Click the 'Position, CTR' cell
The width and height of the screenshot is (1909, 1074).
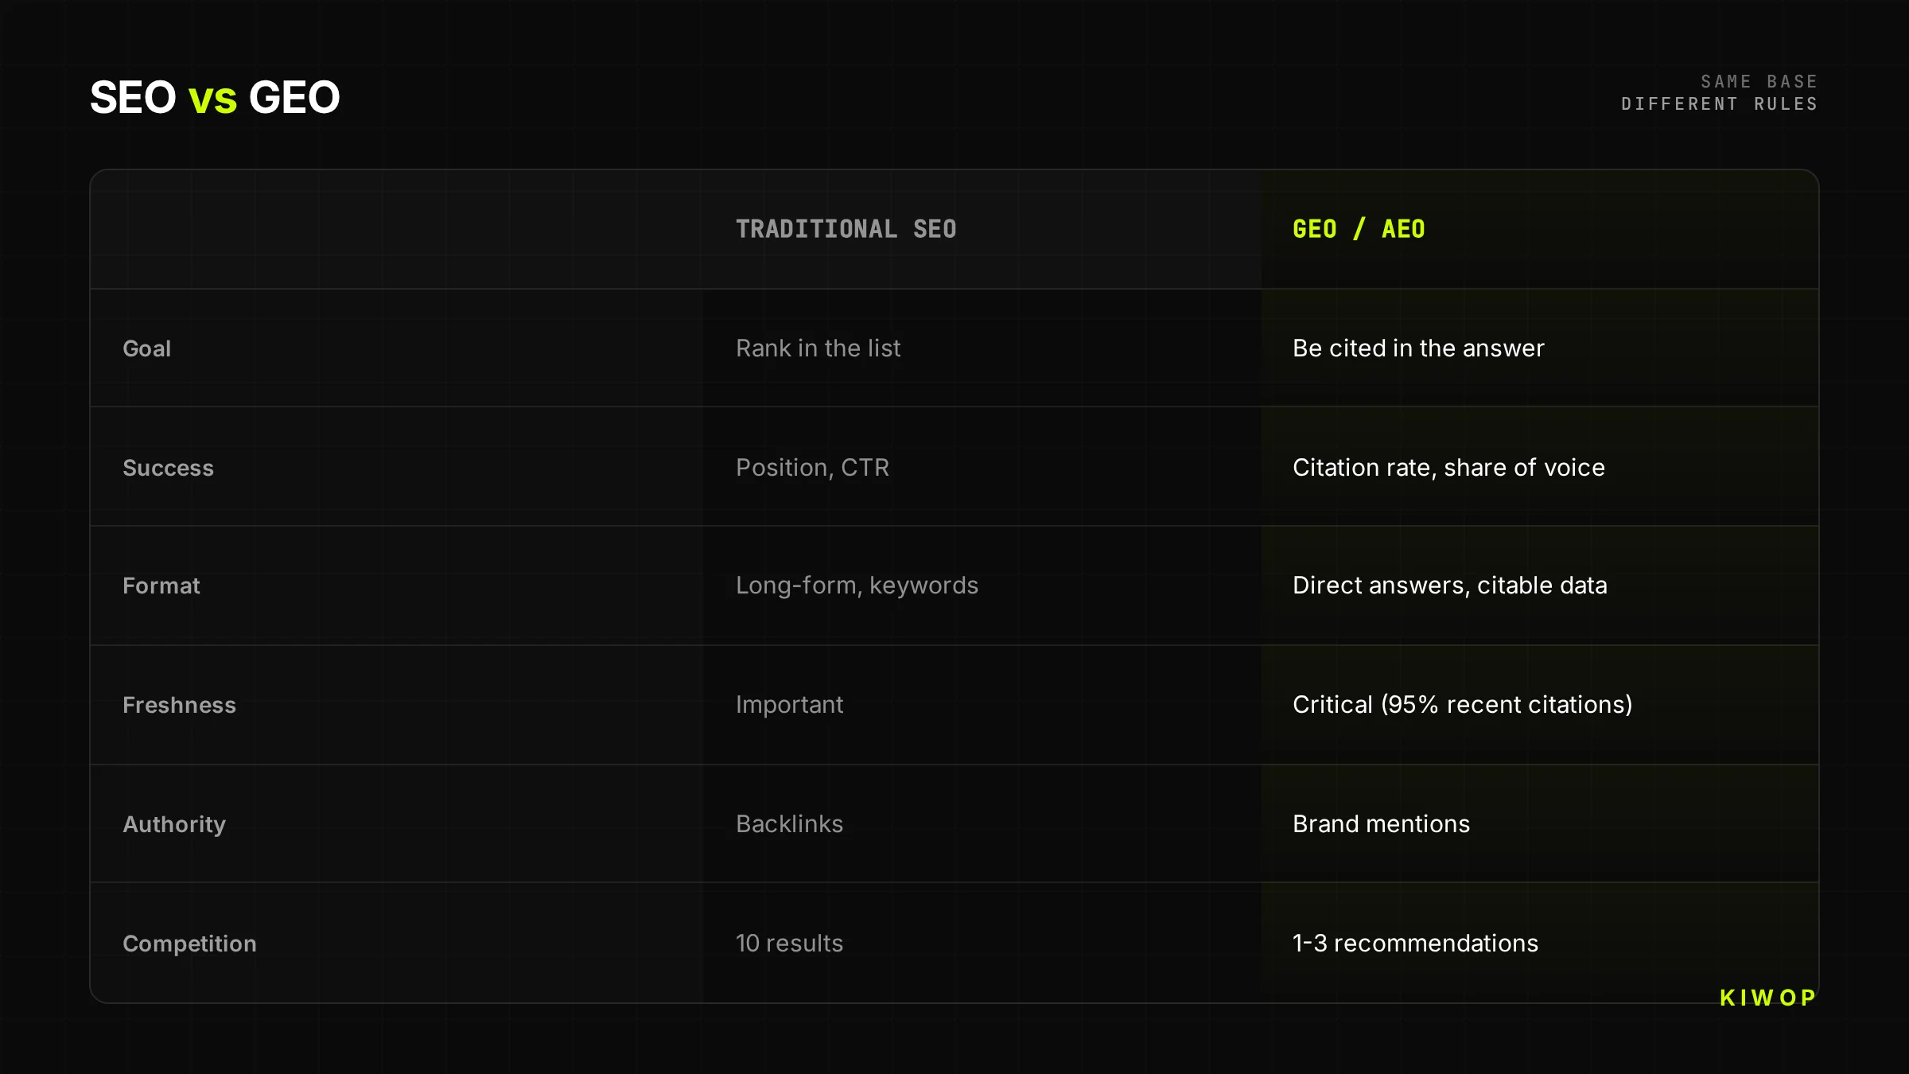tap(812, 467)
